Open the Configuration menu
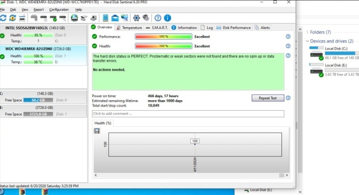Image resolution: width=359 pixels, height=195 pixels. (59, 10)
